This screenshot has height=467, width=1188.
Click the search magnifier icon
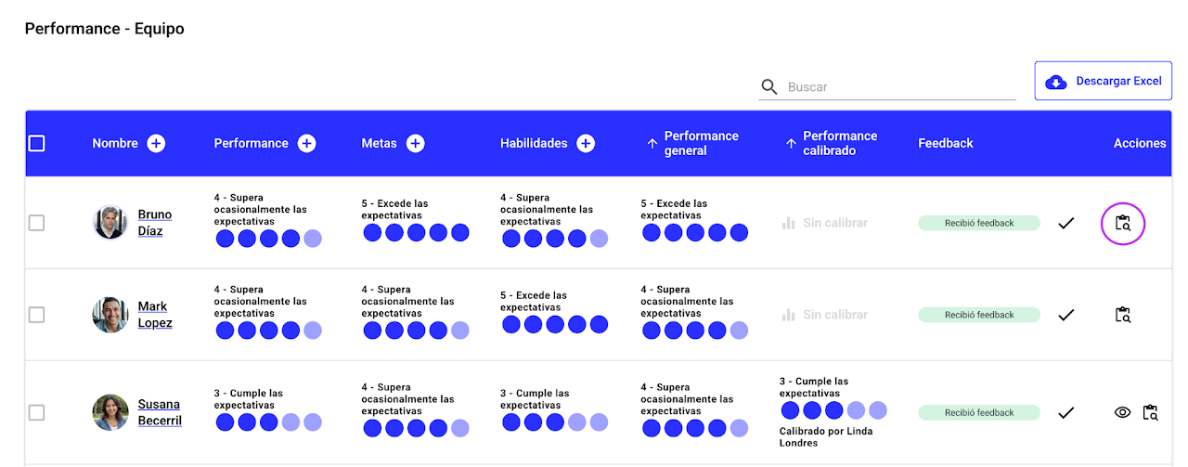pos(769,86)
